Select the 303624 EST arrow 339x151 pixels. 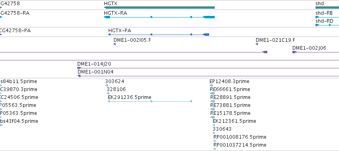[106, 85]
